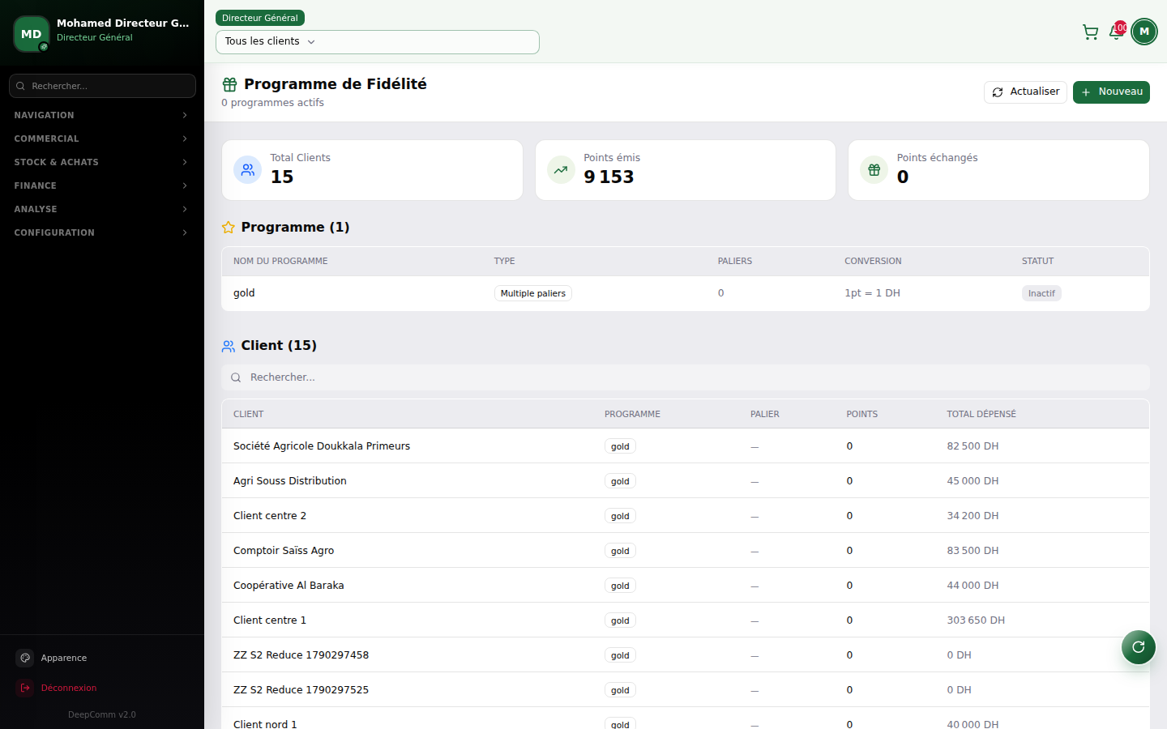1167x729 pixels.
Task: Open the shopping cart icon
Action: click(1090, 32)
